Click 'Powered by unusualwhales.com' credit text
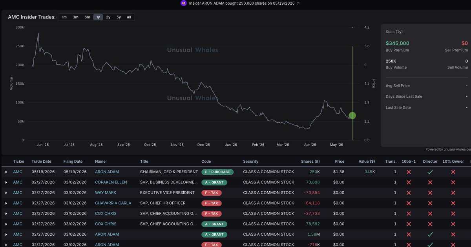The width and height of the screenshot is (471, 247). pyautogui.click(x=448, y=149)
